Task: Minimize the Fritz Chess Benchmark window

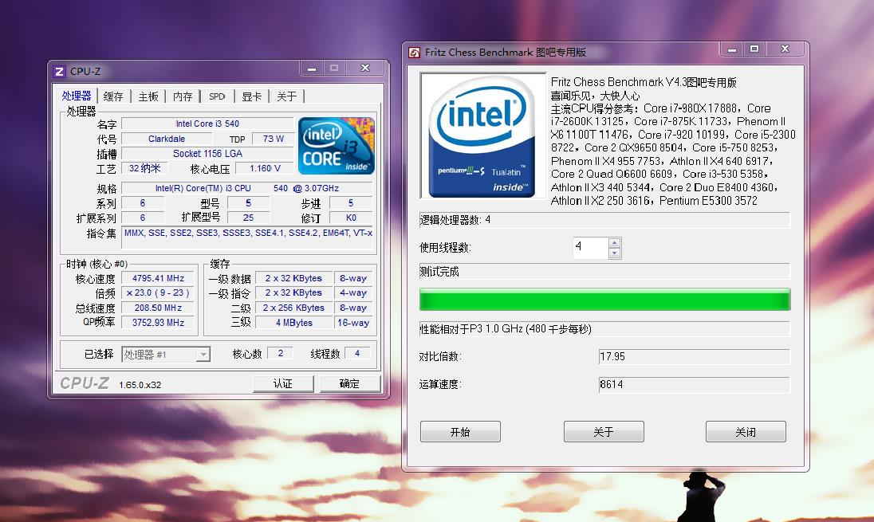Action: [732, 49]
